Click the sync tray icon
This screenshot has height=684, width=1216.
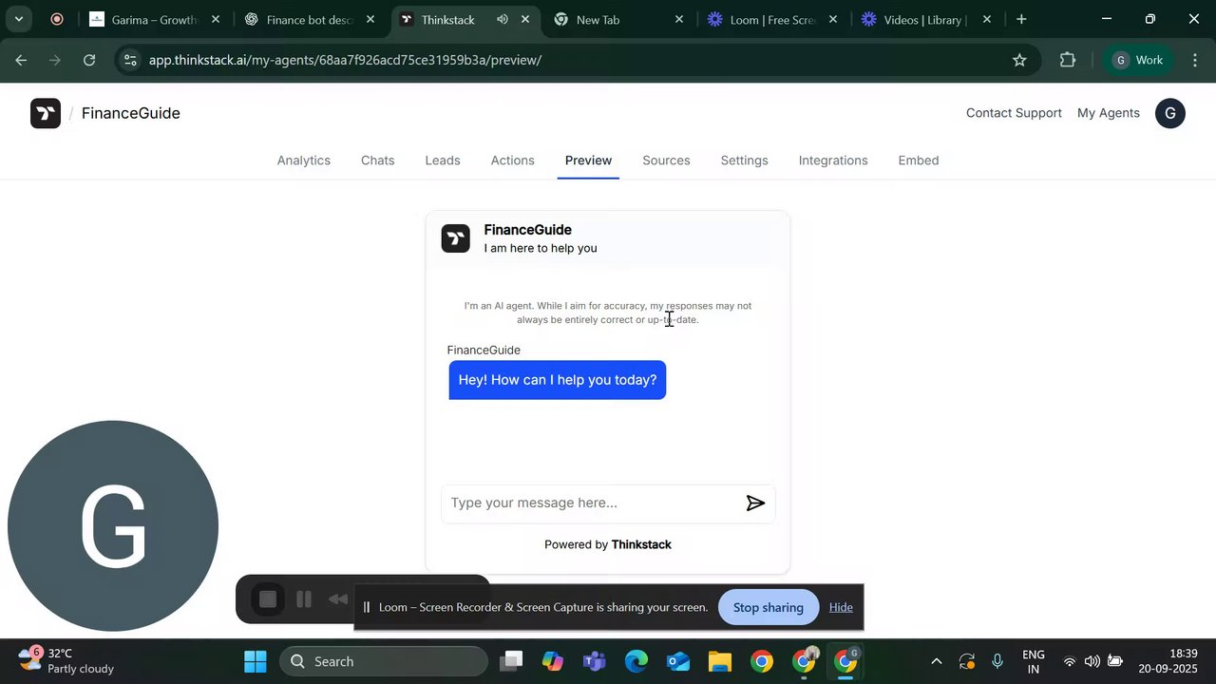pos(967,661)
